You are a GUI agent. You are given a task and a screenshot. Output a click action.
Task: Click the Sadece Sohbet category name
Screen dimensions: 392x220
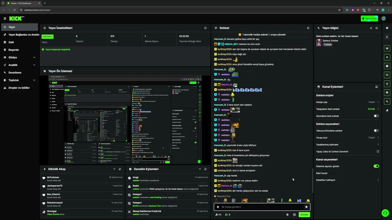point(330,41)
